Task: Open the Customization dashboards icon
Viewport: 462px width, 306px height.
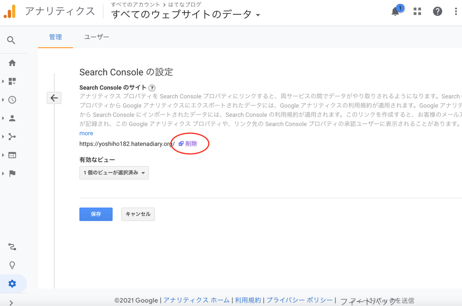Action: click(12, 81)
